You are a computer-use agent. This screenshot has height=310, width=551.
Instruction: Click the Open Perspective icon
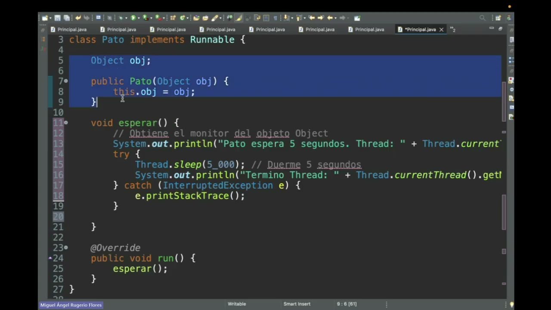click(498, 18)
